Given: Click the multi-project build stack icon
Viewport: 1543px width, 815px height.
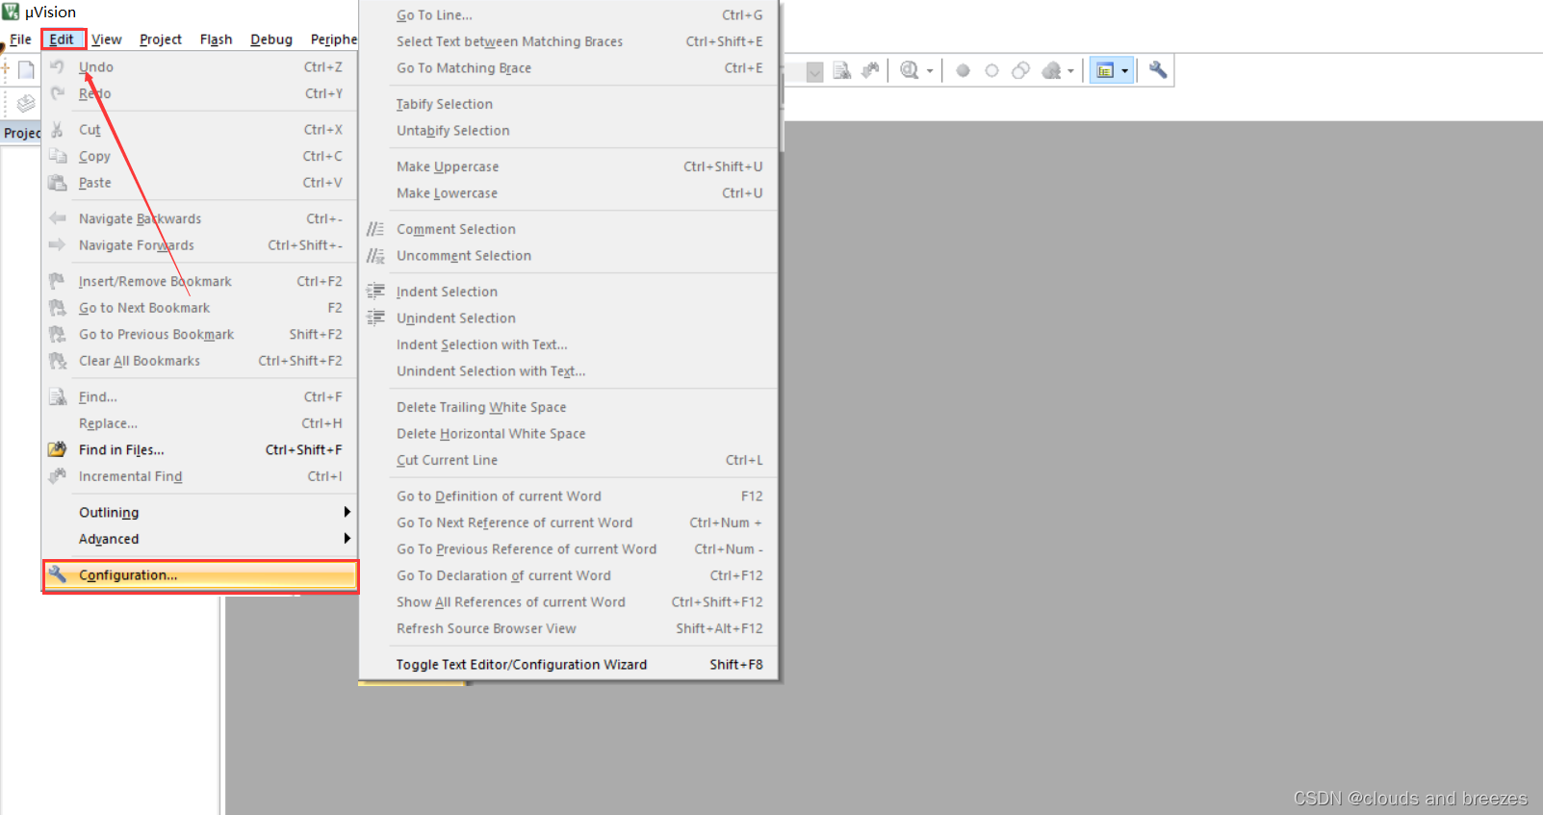Looking at the screenshot, I should [x=26, y=102].
